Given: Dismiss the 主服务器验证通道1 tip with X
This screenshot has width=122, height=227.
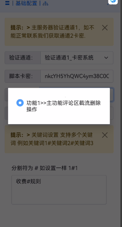Looking at the screenshot, I should (x=105, y=27).
